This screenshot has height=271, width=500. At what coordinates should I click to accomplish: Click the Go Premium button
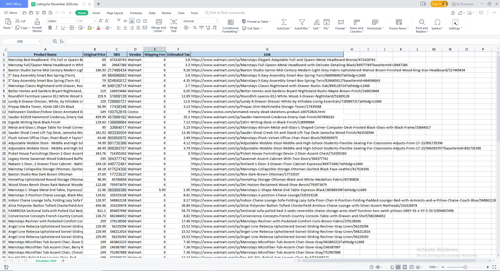[x=462, y=4]
